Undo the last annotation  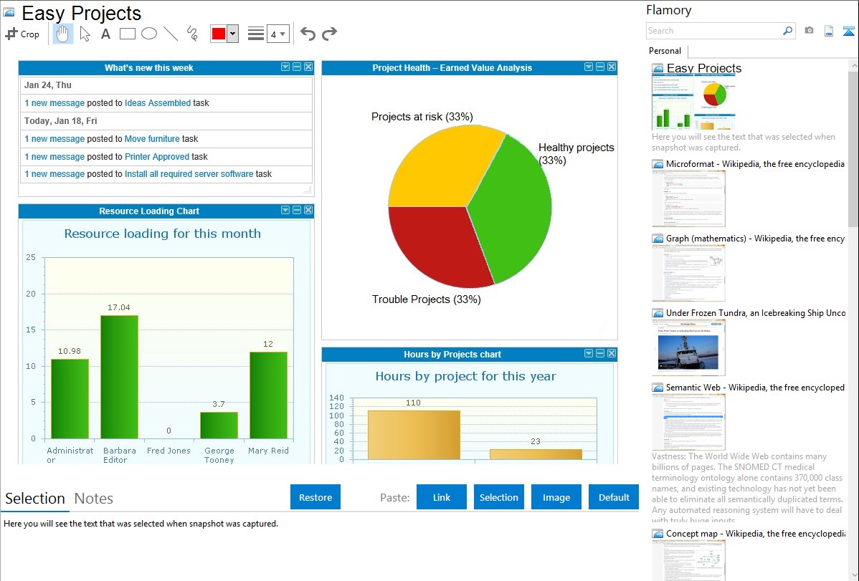coord(308,34)
